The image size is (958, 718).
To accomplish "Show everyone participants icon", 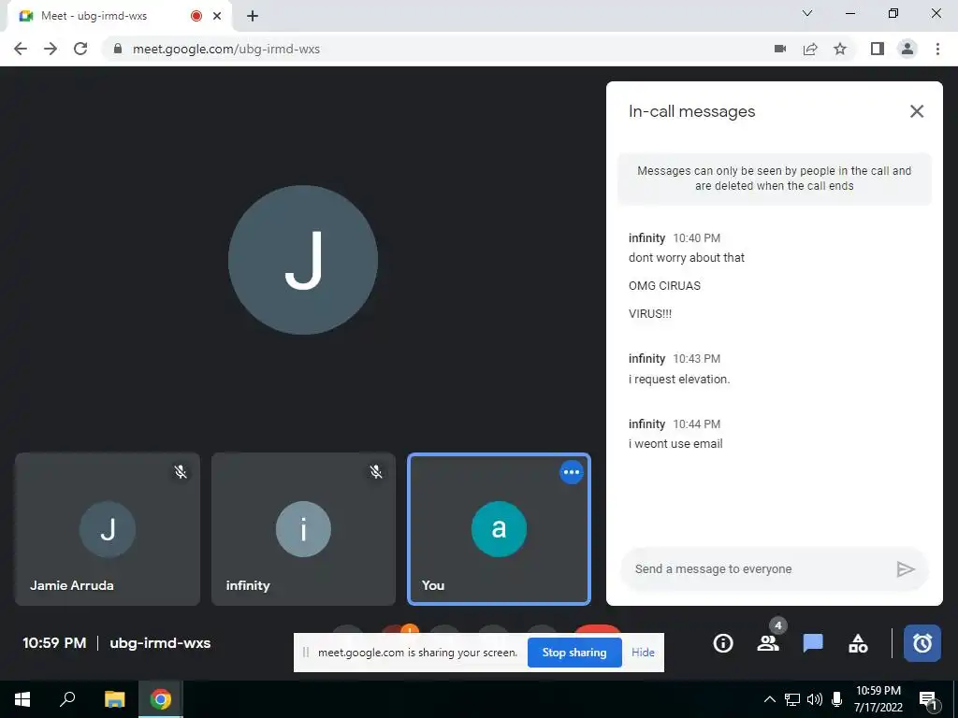I will (x=768, y=643).
